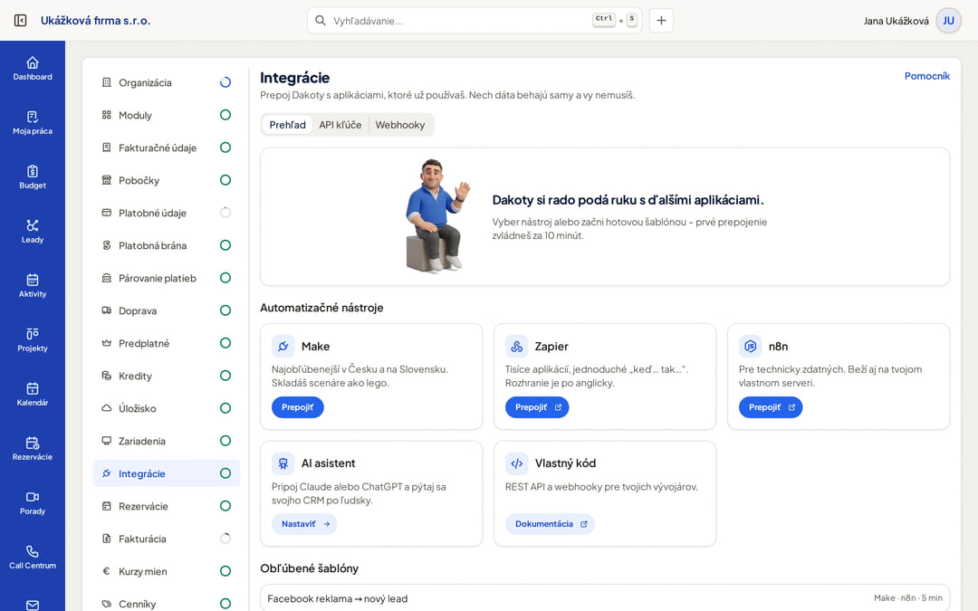Click the Zapier icon on its card
The height and width of the screenshot is (611, 978).
(x=516, y=346)
